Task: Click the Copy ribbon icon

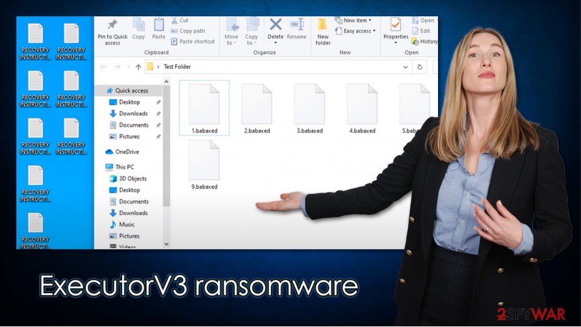Action: point(138,25)
